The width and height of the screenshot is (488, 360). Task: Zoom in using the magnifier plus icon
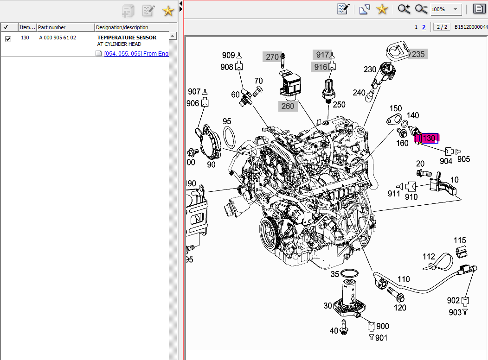pyautogui.click(x=403, y=8)
